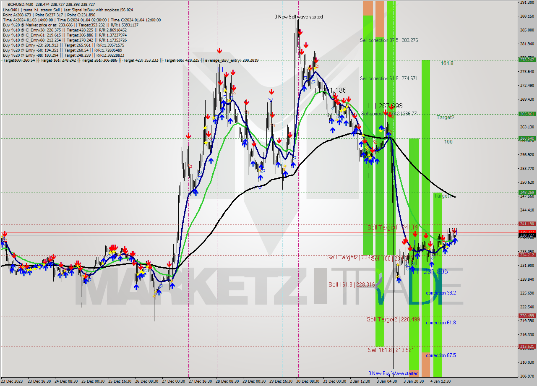Viewport: 537px width, 386px height.
Task: Click the 'Buy %10 @ C_Entry38' info line
Action: point(65,30)
